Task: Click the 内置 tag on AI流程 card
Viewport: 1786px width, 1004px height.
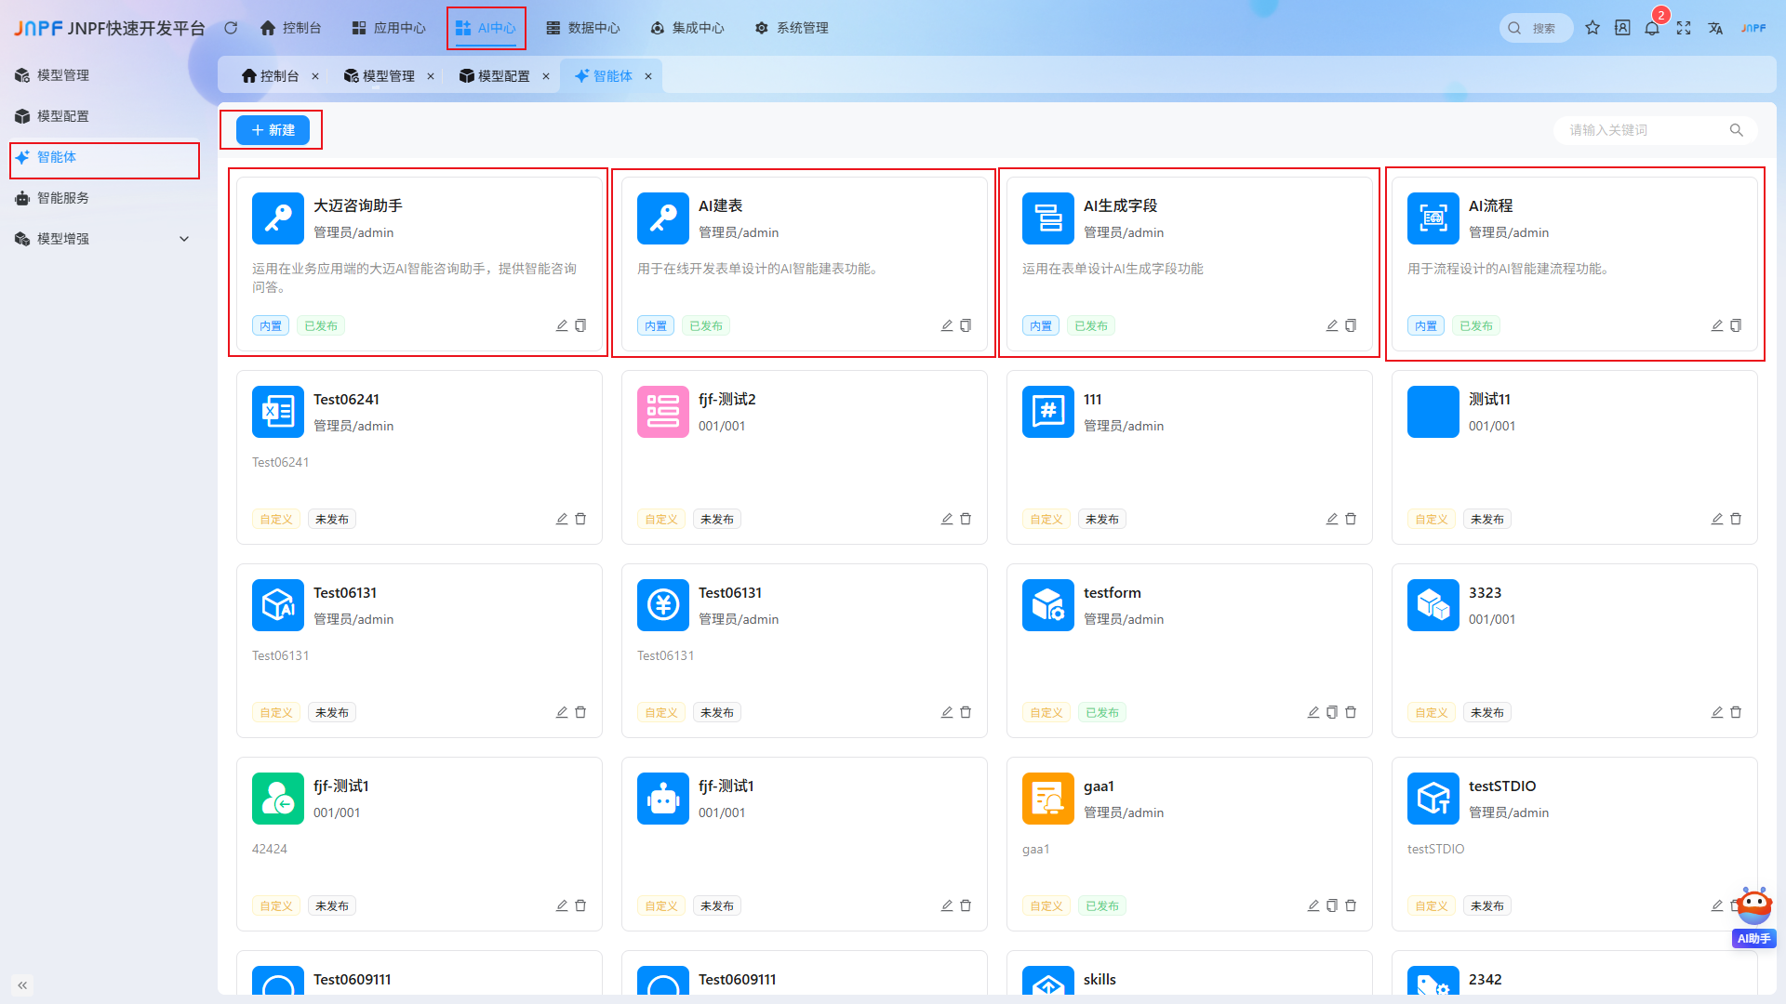Action: point(1426,325)
